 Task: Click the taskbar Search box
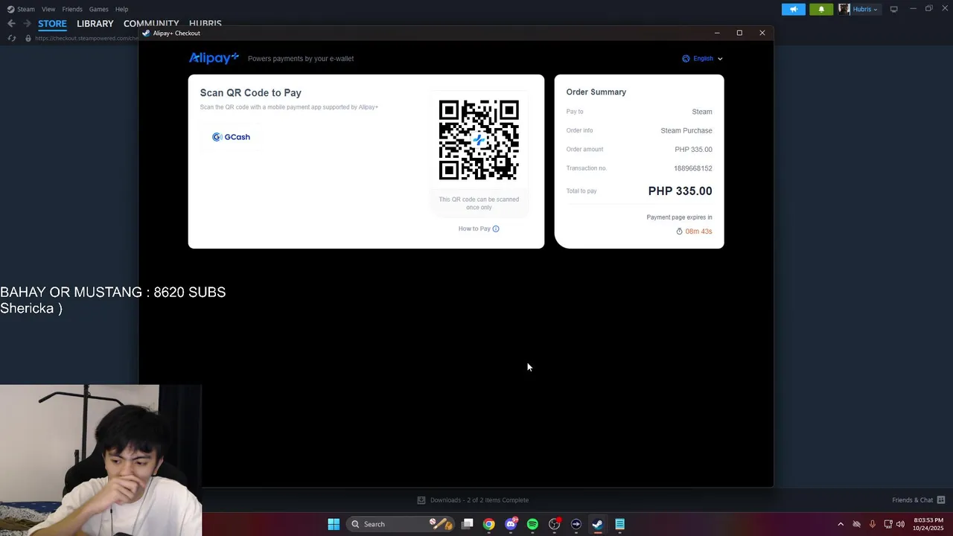tap(401, 524)
